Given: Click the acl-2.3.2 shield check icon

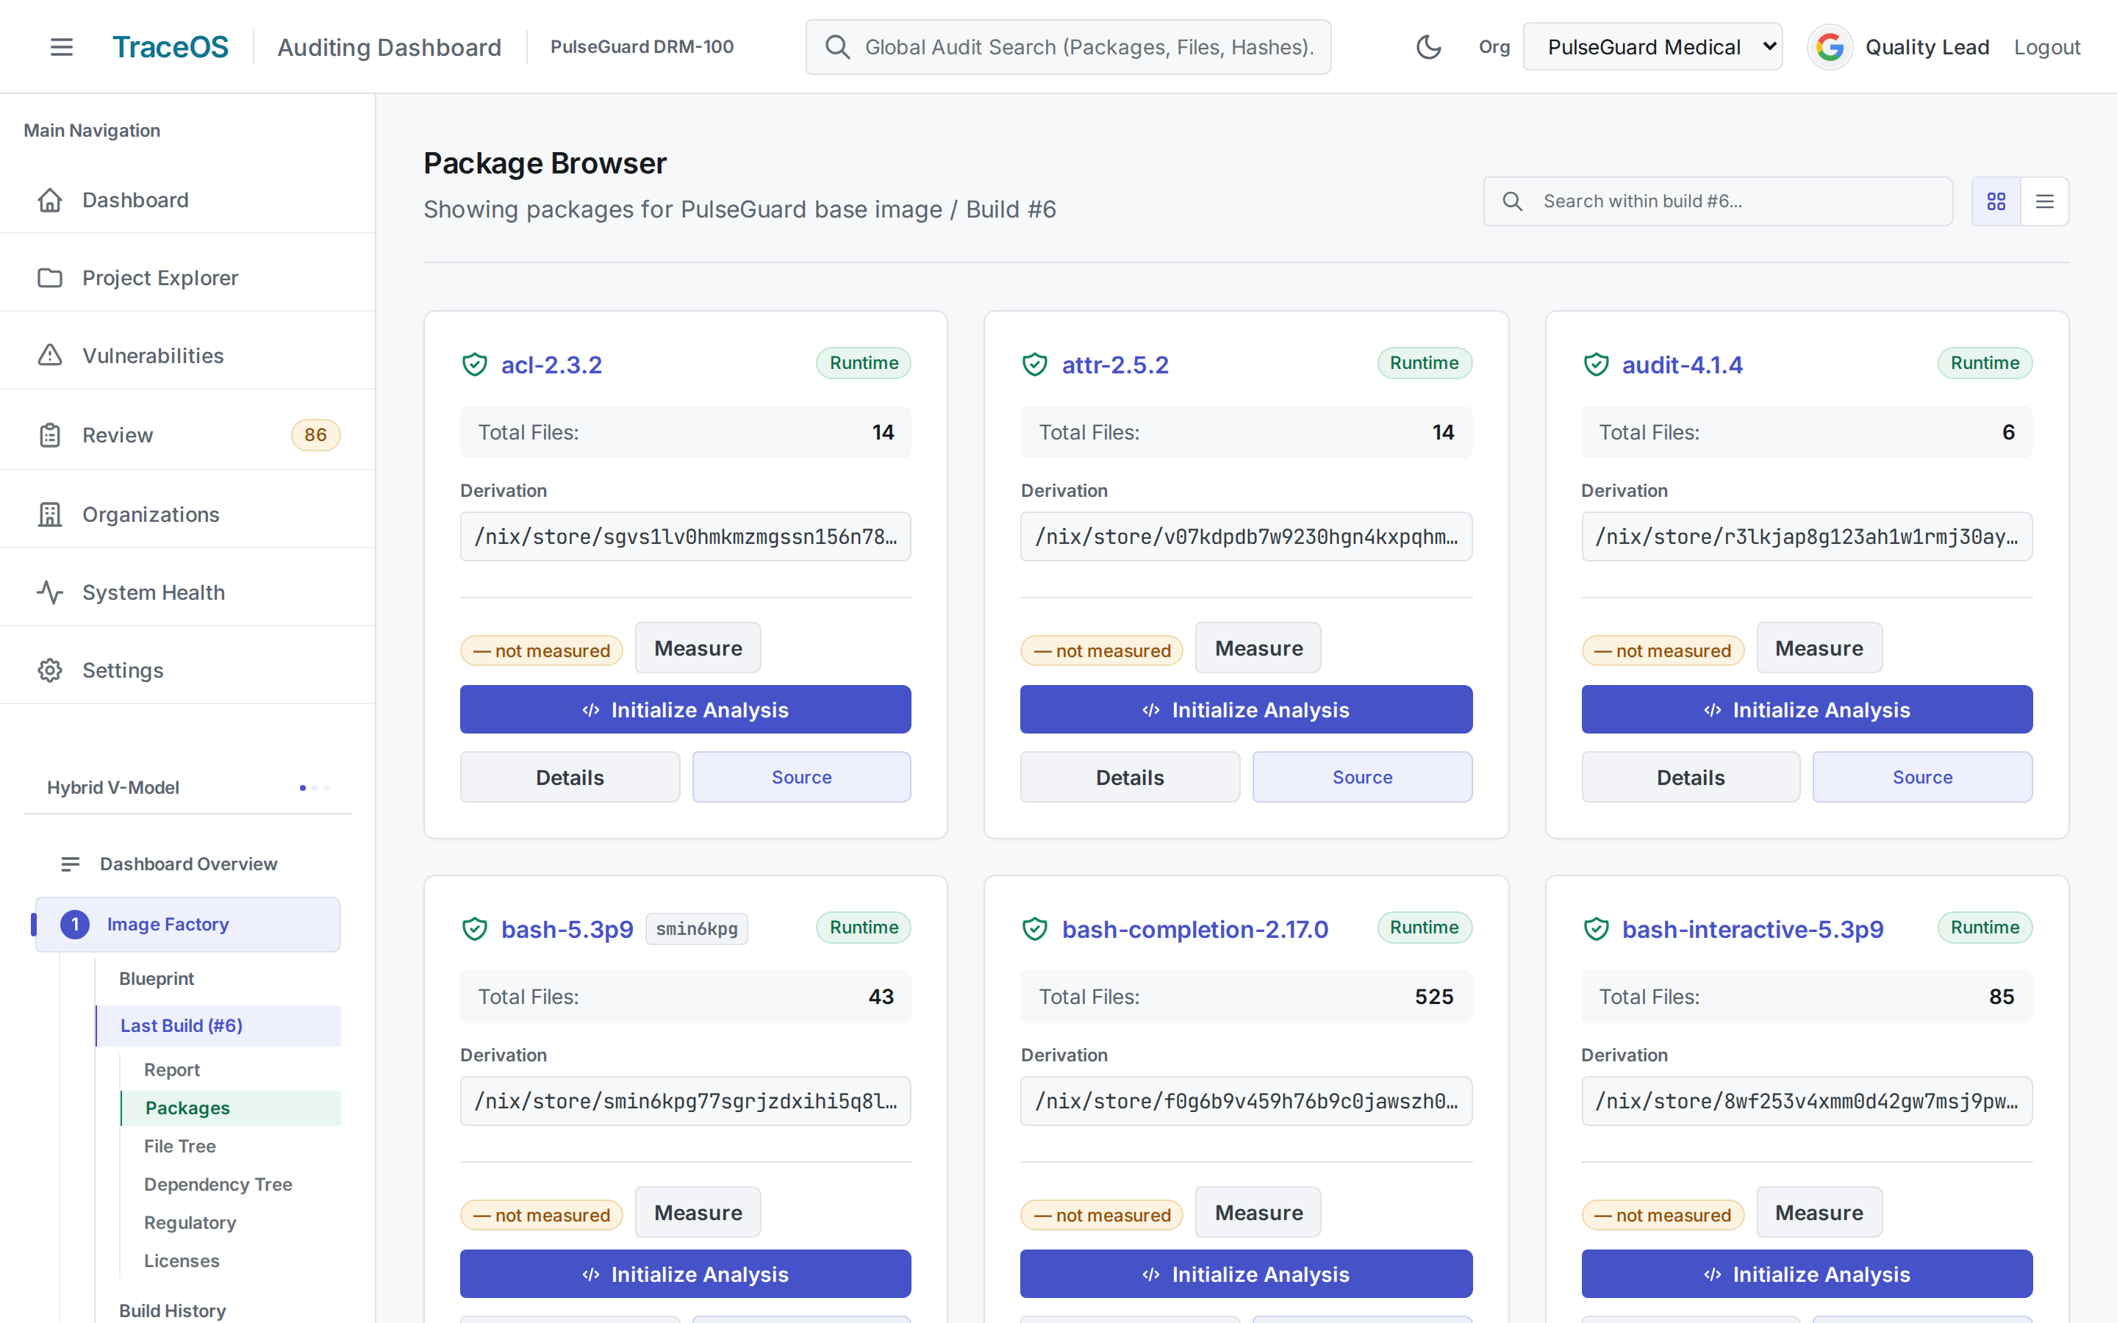Looking at the screenshot, I should [x=474, y=364].
